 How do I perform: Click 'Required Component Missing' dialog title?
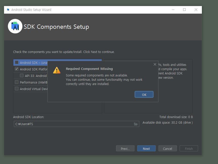tap(89, 69)
